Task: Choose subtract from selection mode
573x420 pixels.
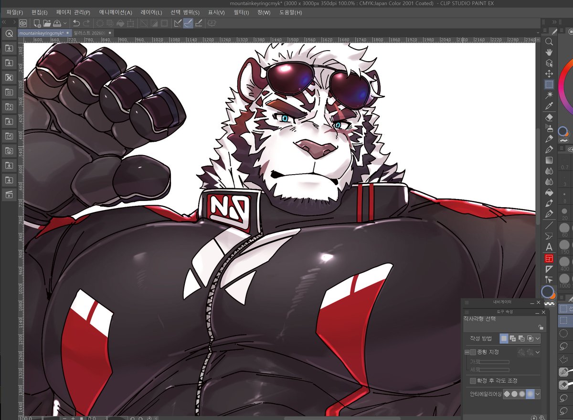Action: (521, 338)
